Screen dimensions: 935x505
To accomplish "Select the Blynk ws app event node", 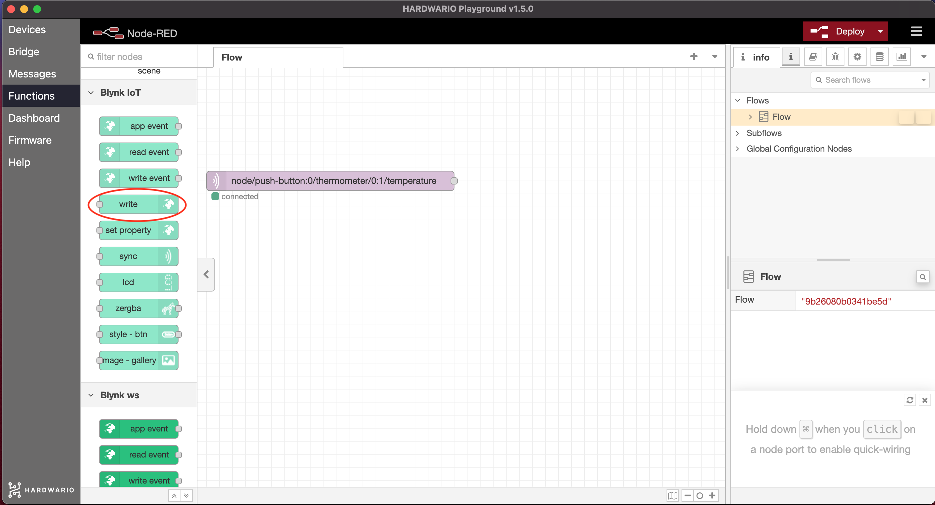I will (x=139, y=429).
